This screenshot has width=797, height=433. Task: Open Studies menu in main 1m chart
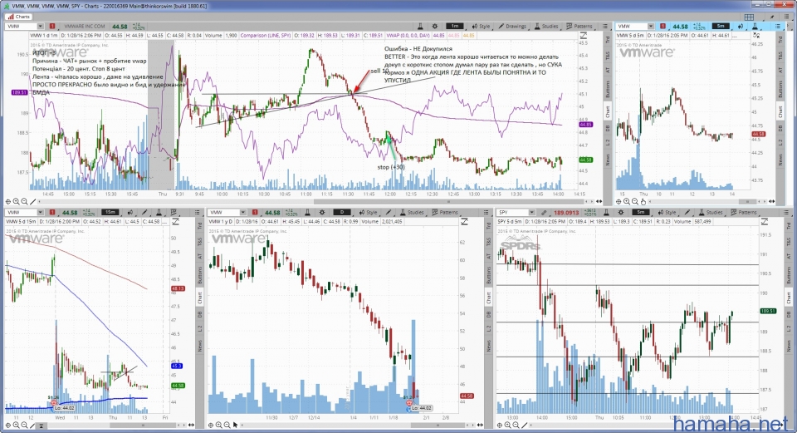click(546, 27)
